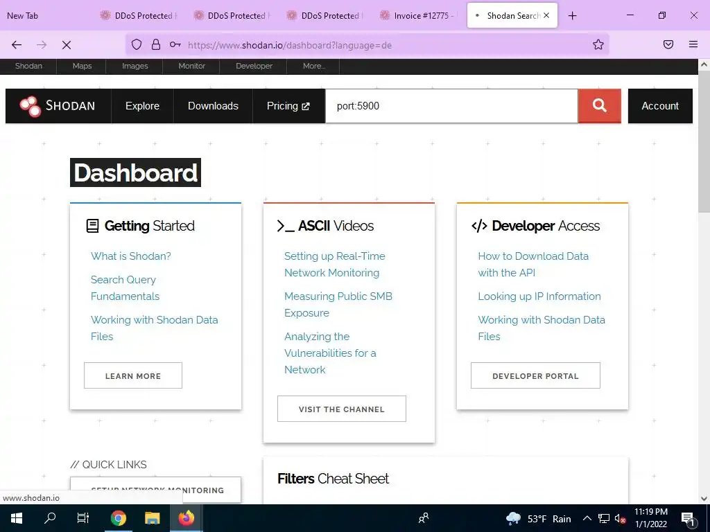Switch to Firefox taskbar icon
This screenshot has width=710, height=532.
point(186,518)
